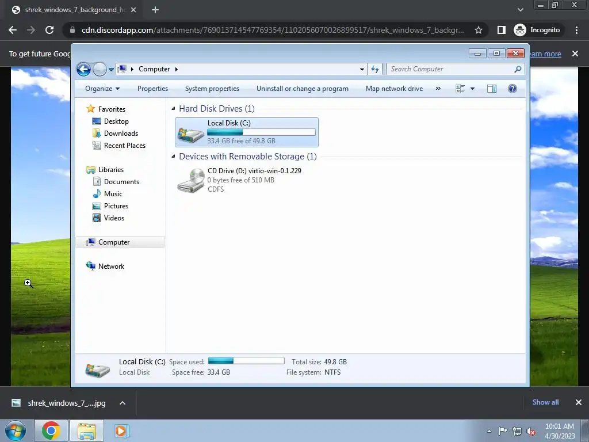589x442 pixels.
Task: Open the Pictures library
Action: click(116, 206)
